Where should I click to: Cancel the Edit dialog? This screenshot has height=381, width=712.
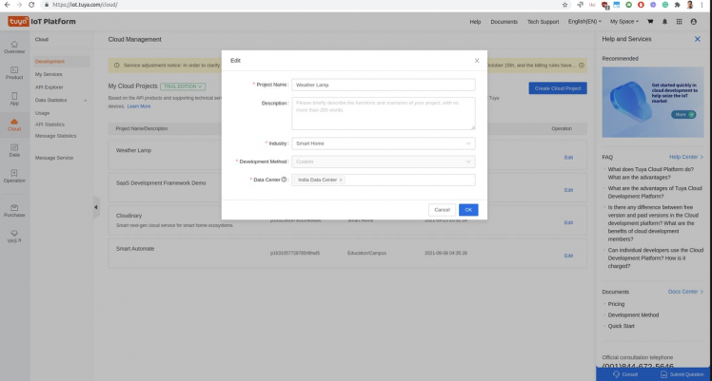point(441,209)
